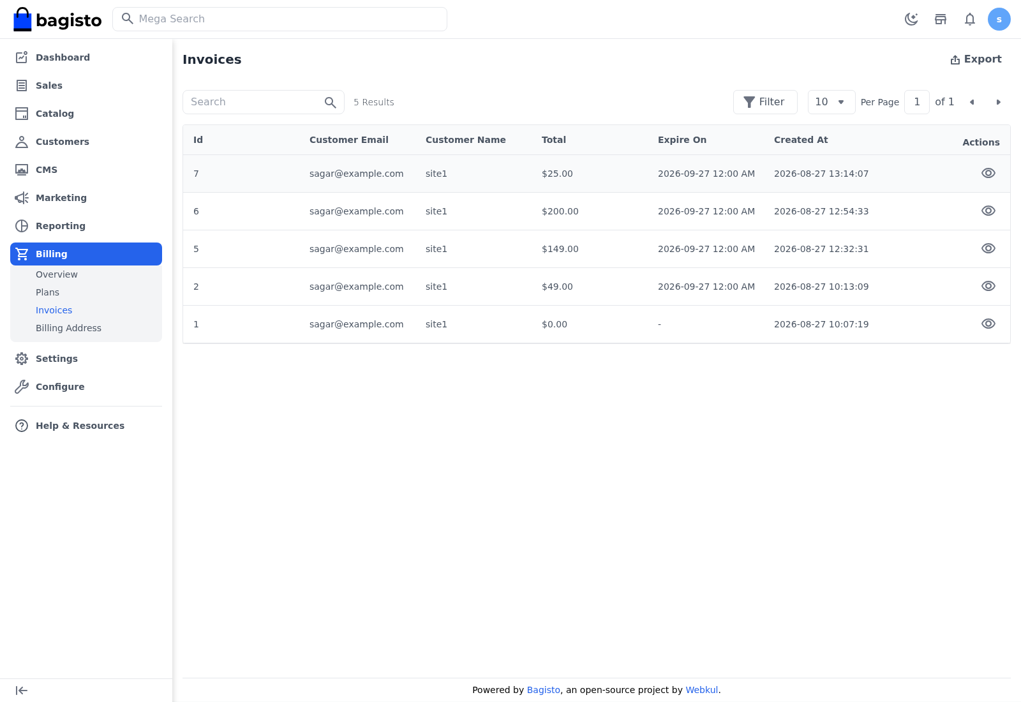Open Sales menu in sidebar
Image resolution: width=1021 pixels, height=702 pixels.
[86, 86]
